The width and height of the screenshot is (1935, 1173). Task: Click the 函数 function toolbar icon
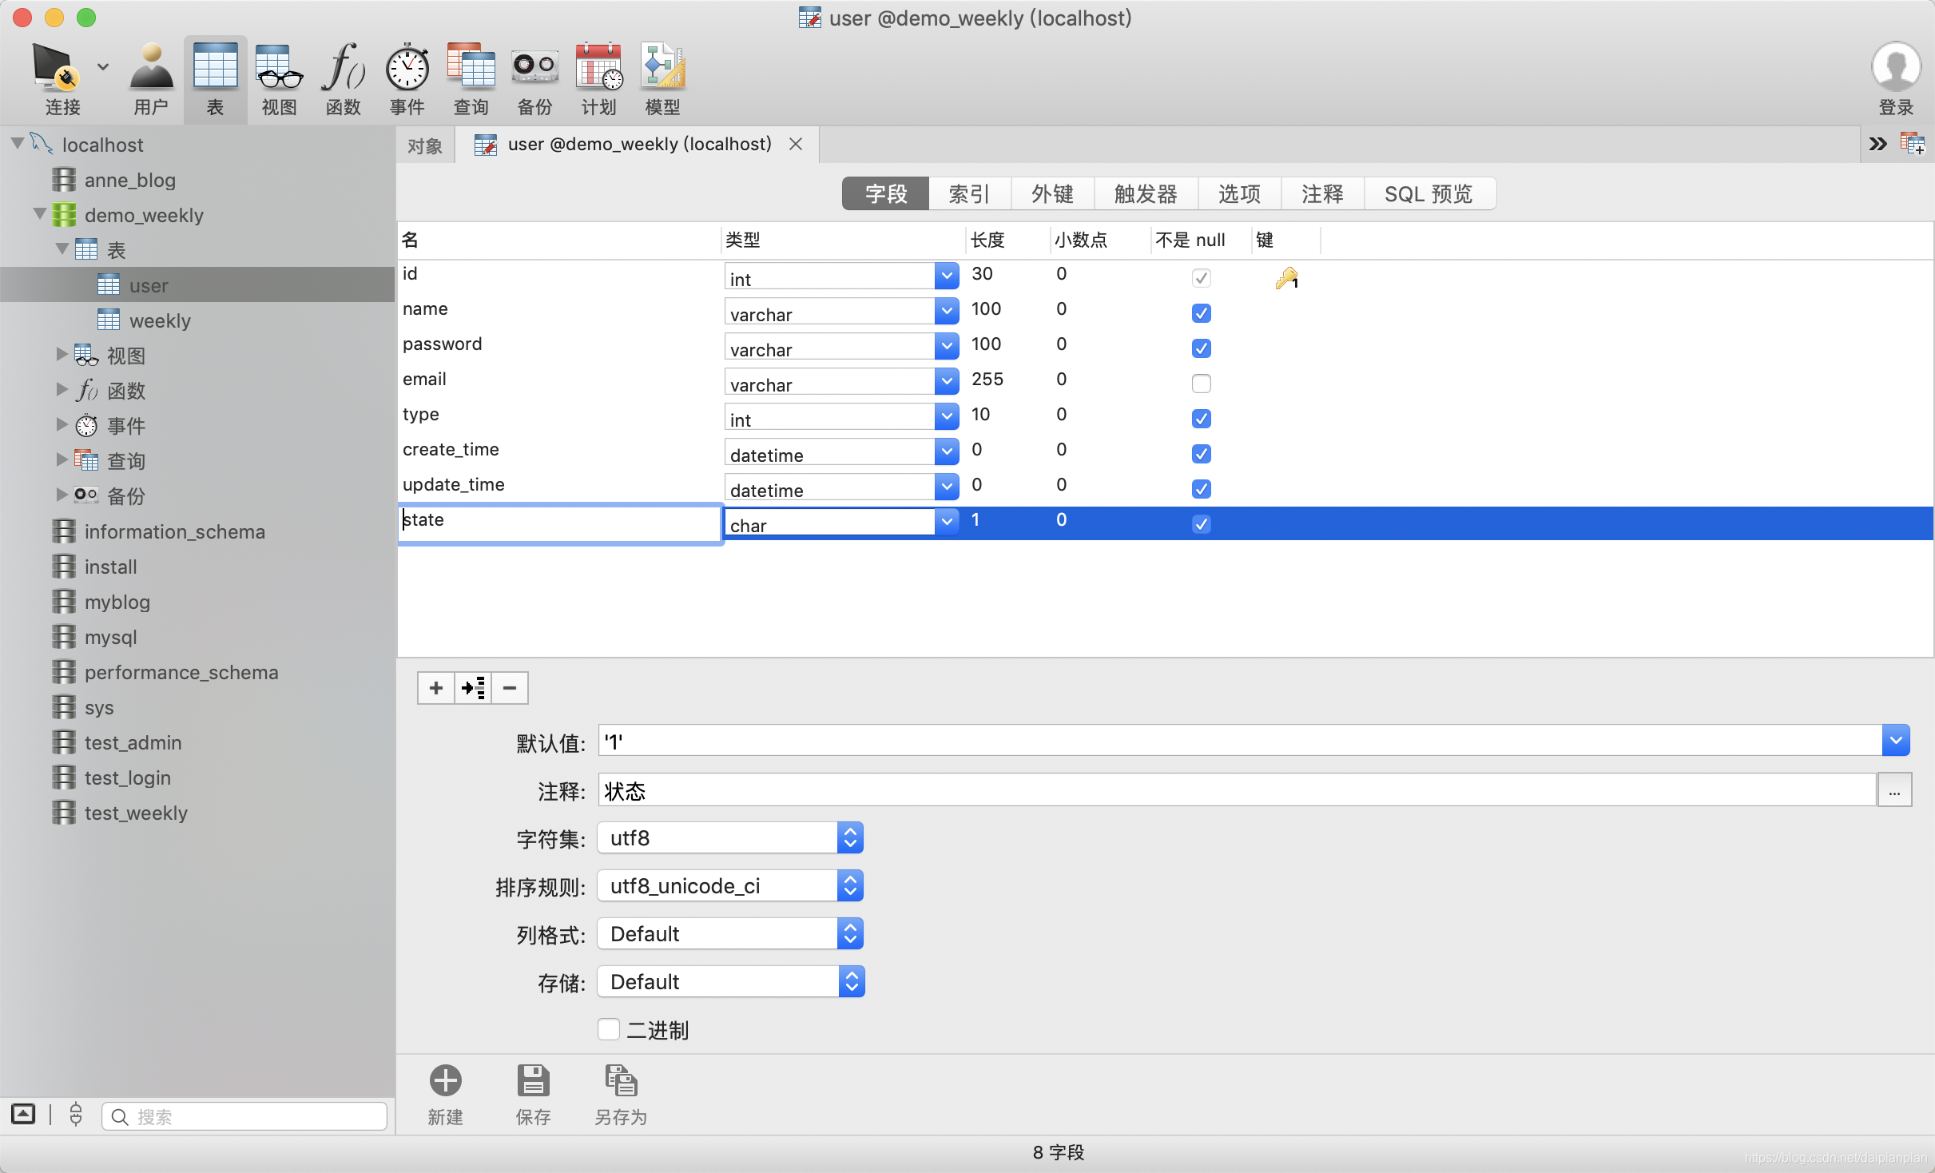(x=343, y=68)
